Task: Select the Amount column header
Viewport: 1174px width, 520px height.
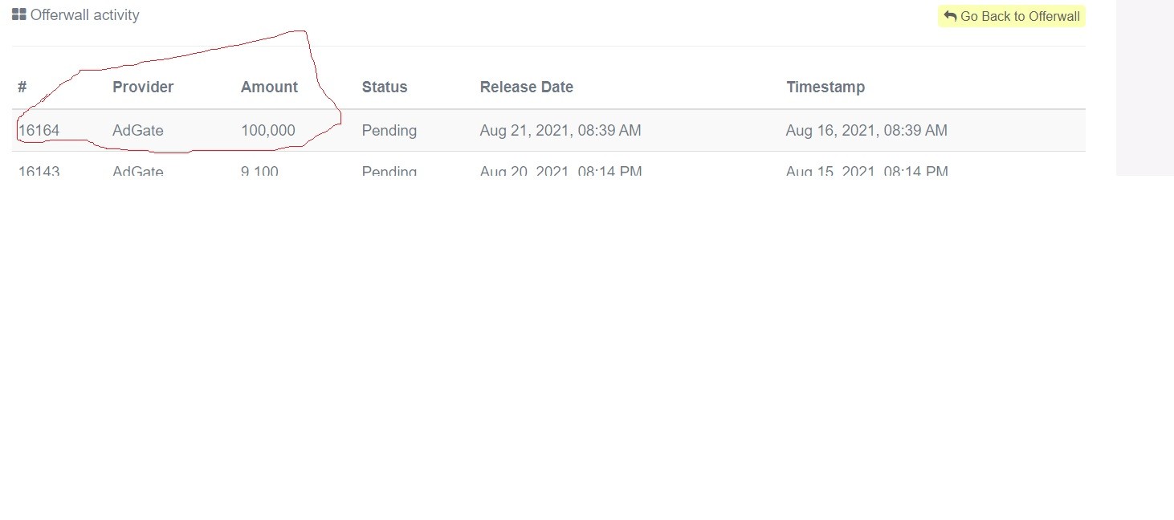Action: (269, 87)
